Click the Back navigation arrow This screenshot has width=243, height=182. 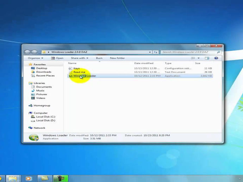(x=27, y=52)
